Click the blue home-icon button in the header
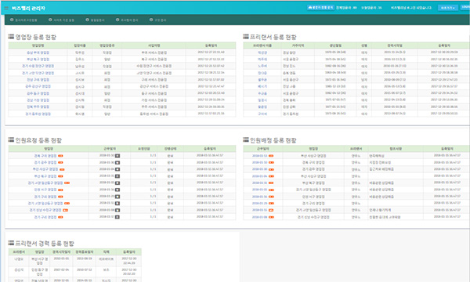 tap(320, 8)
